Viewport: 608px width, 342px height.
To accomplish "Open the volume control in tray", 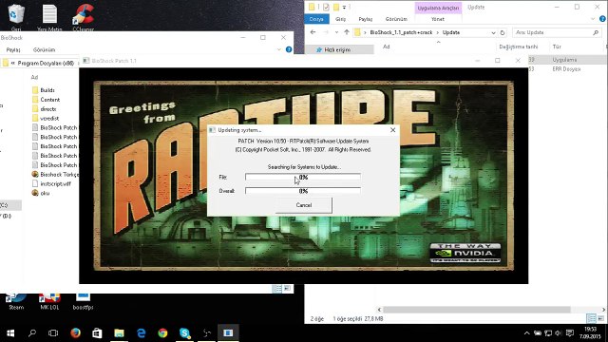I will [x=558, y=333].
